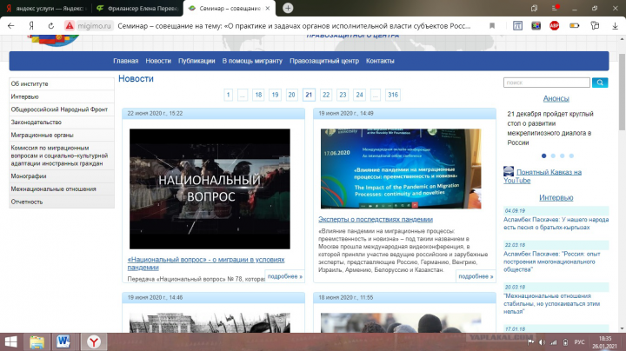Open Word from the Windows taskbar

point(63,341)
